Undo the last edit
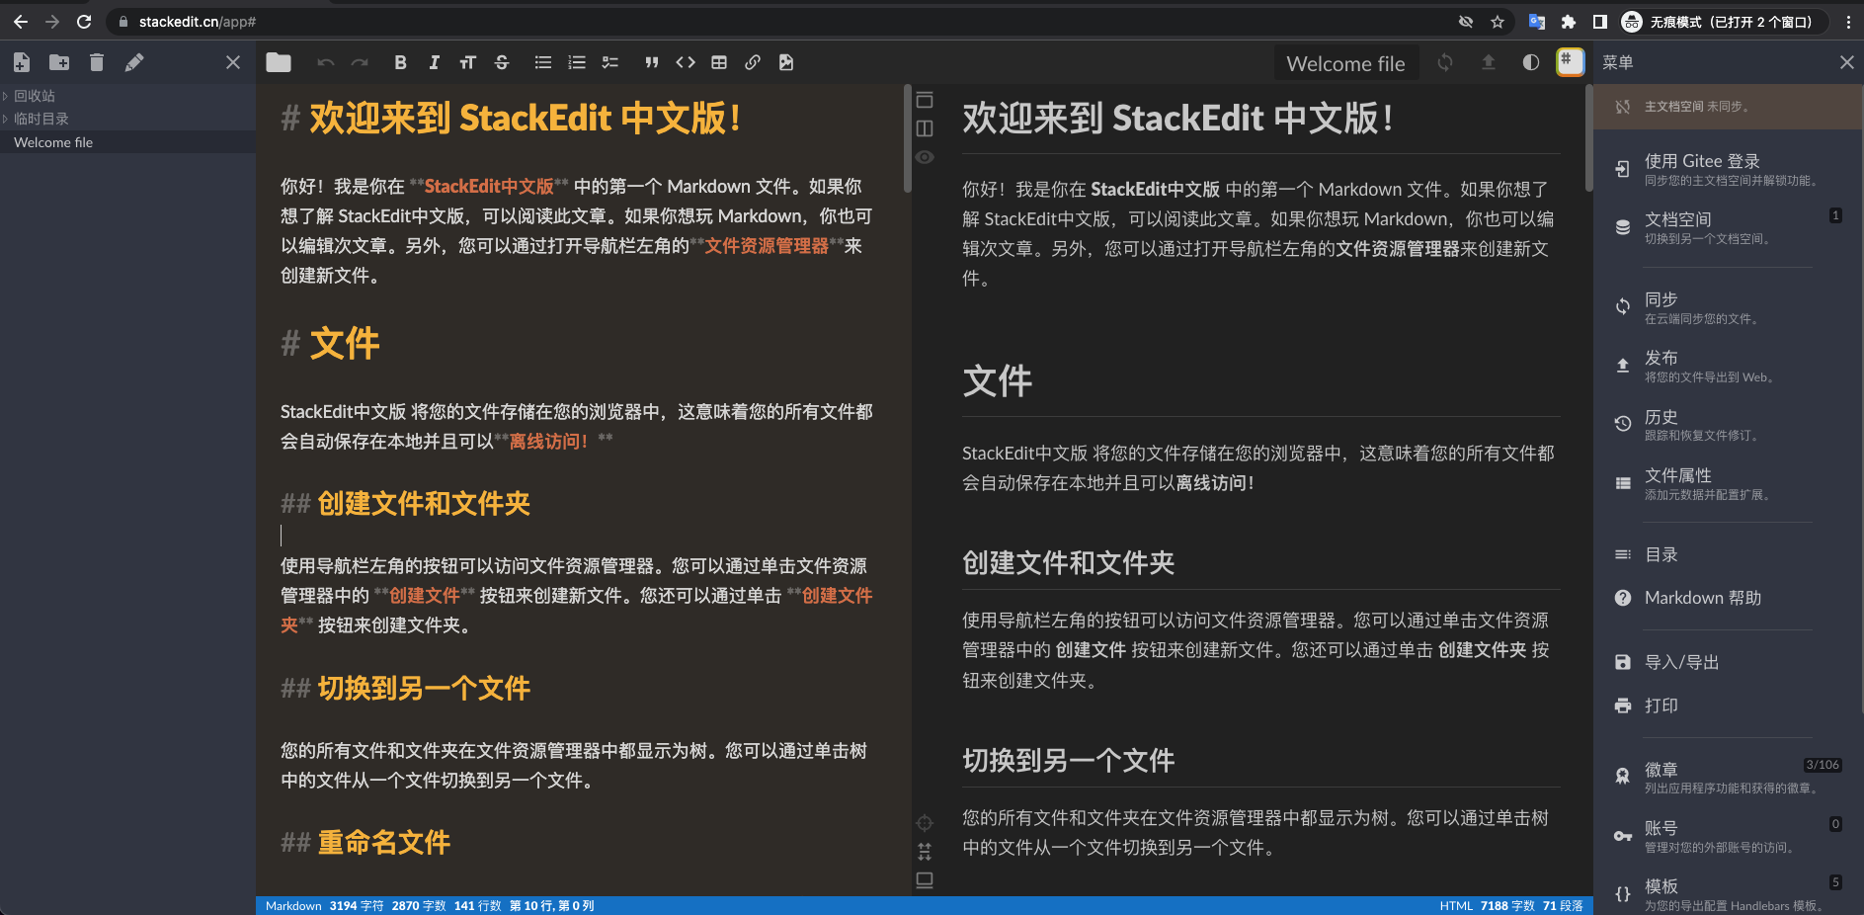 (x=326, y=62)
